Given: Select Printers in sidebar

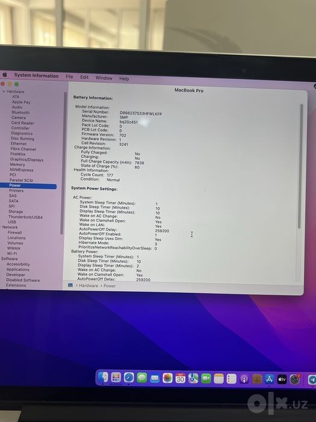Looking at the screenshot, I should coord(16,191).
